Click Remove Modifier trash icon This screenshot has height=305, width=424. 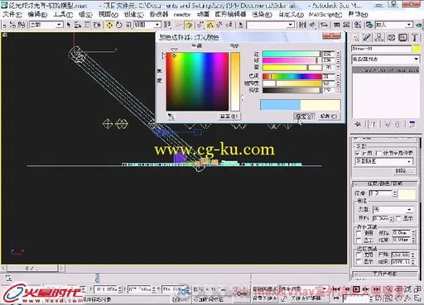point(397,124)
